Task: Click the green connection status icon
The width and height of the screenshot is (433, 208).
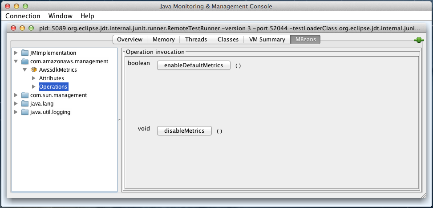Action: click(x=419, y=40)
